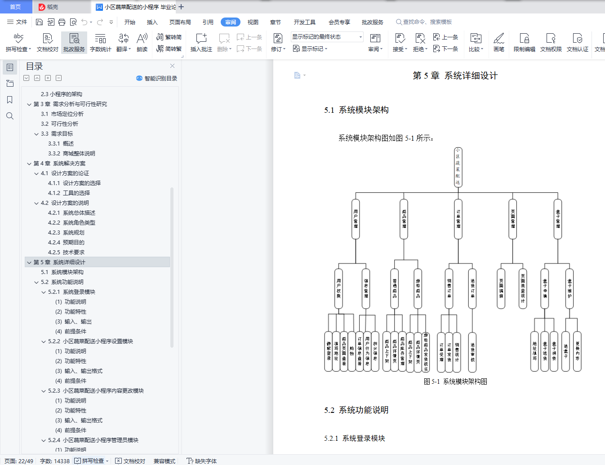
Task: Click the outline panel scrollbar
Action: (x=172, y=267)
